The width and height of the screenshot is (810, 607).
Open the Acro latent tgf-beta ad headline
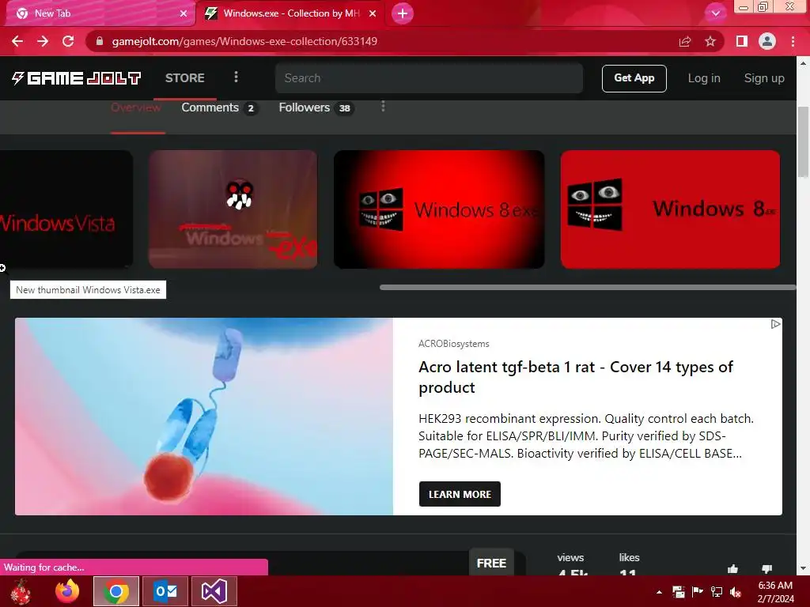click(x=576, y=377)
